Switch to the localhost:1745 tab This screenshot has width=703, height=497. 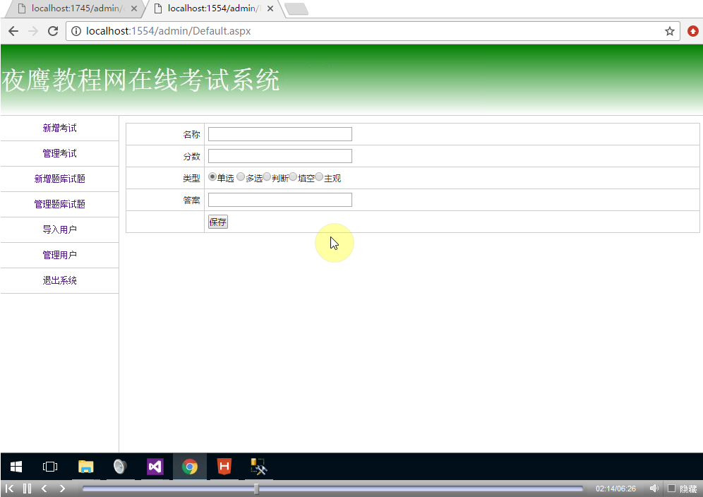(x=74, y=8)
